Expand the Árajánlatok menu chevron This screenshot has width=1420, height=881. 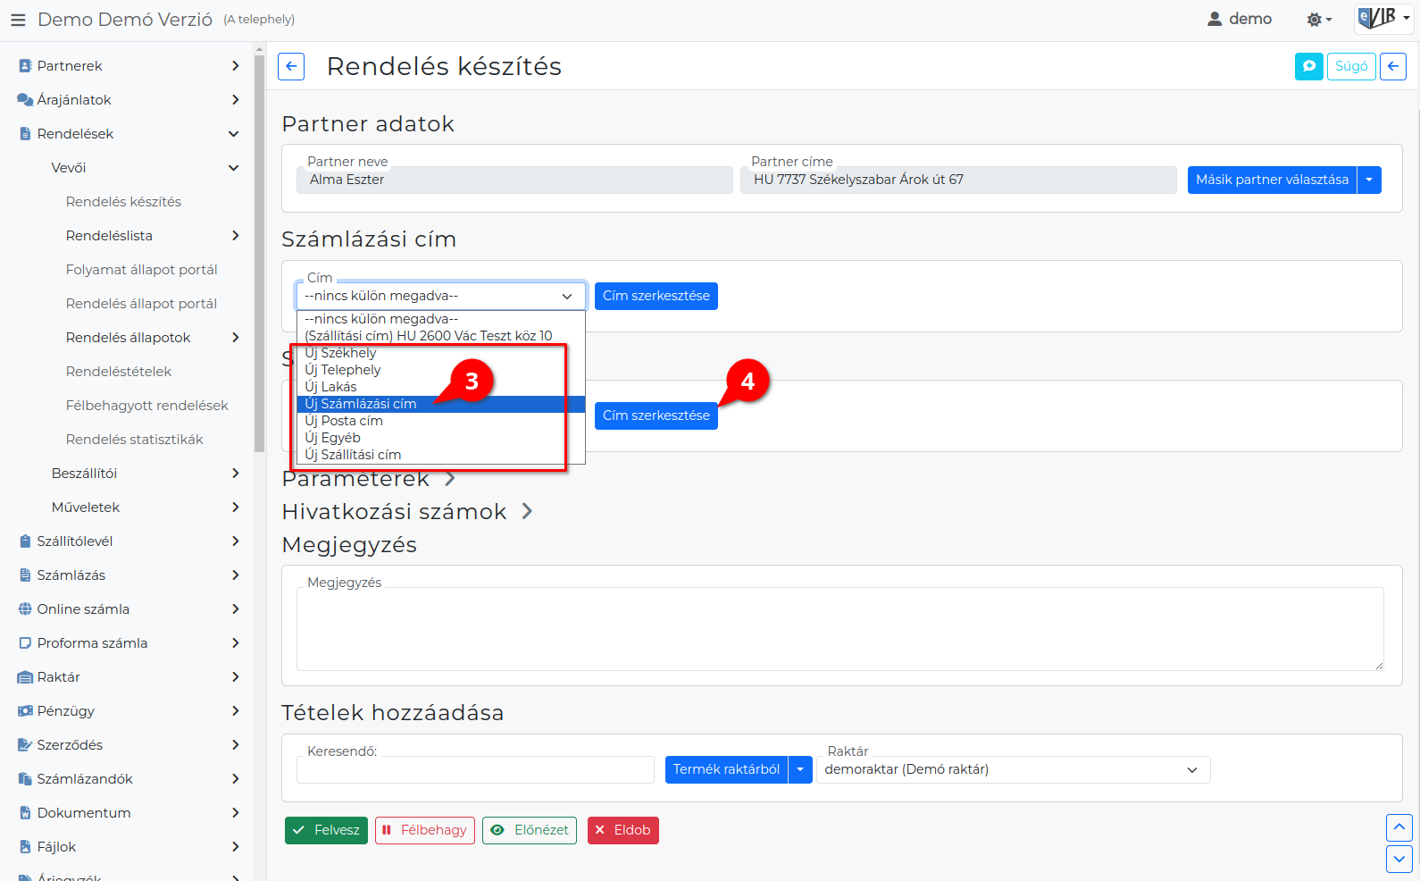tap(235, 100)
